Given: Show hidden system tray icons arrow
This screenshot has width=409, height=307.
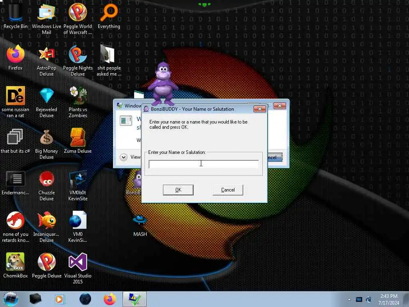Looking at the screenshot, I should tap(349, 299).
